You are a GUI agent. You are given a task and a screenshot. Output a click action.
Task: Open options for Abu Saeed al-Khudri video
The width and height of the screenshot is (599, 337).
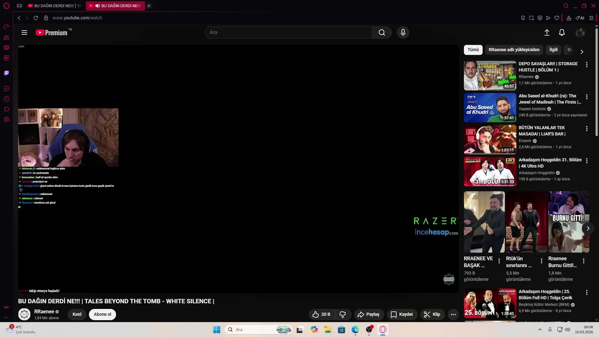point(586,96)
